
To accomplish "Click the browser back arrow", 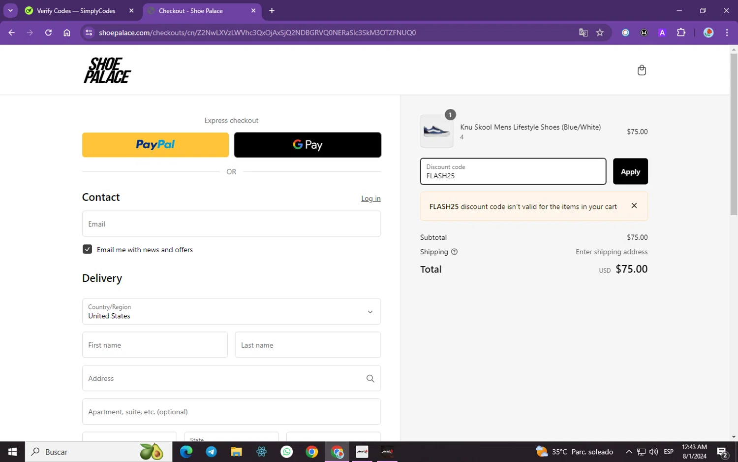I will point(11,33).
